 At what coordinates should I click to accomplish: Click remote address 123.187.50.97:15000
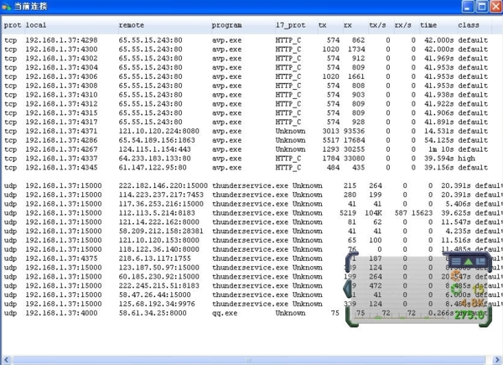(158, 268)
